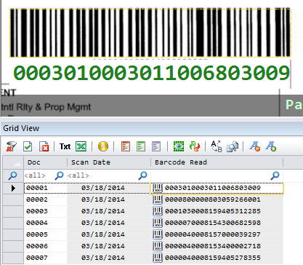This screenshot has width=303, height=265.
Task: Click barcode value 000301000301100680300​9 in grid row 00001
Action: (213, 188)
